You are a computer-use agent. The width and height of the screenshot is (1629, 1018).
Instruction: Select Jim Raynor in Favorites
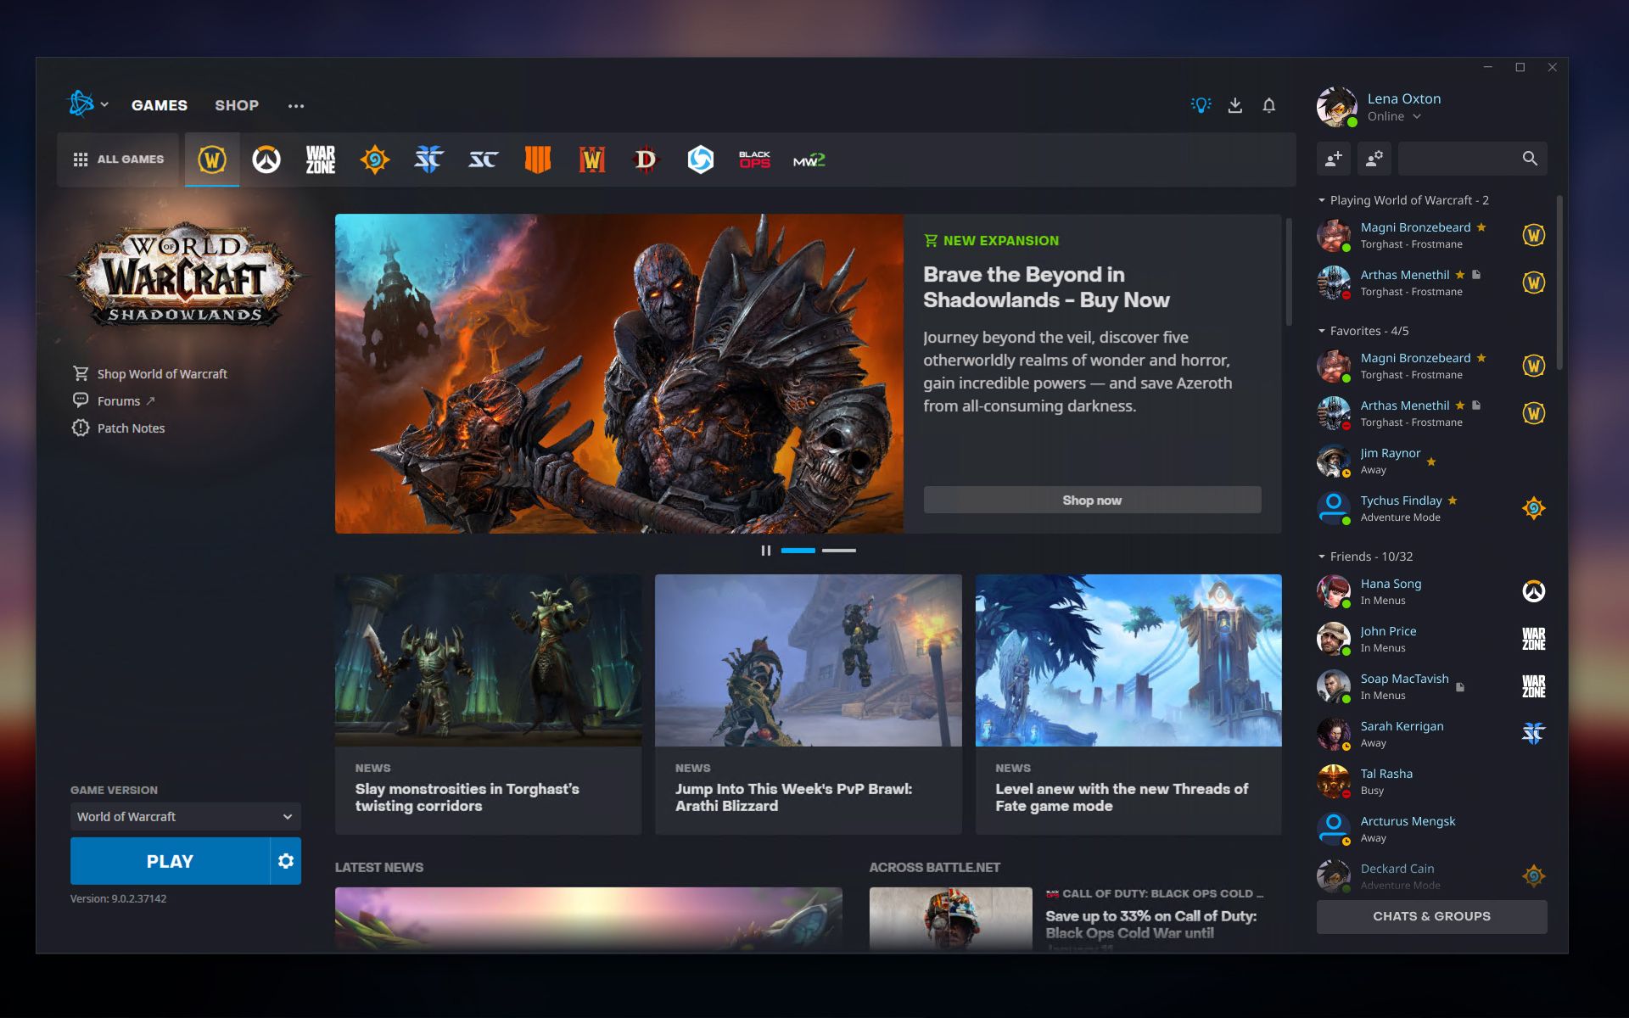click(1431, 461)
